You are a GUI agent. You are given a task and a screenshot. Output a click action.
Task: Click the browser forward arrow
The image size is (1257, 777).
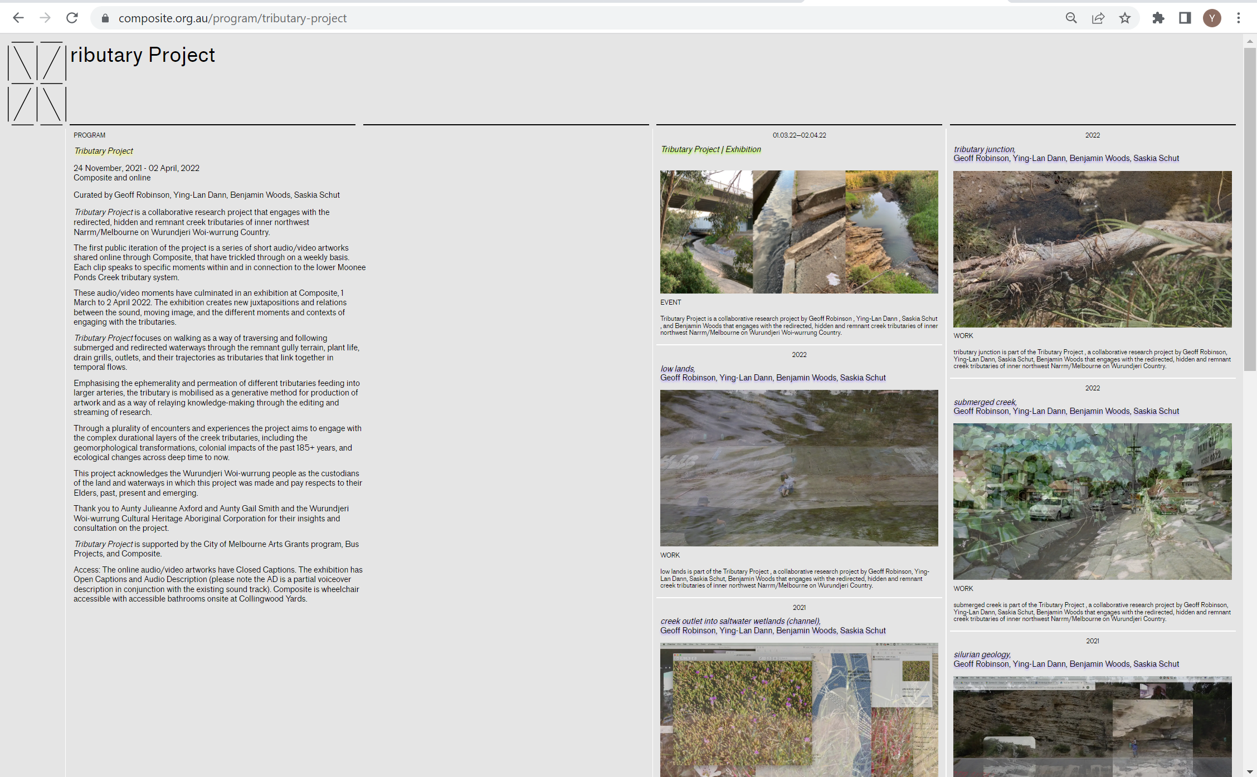[x=45, y=18]
